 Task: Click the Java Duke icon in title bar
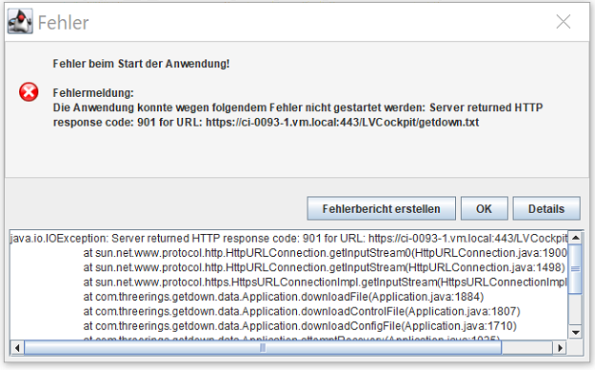(x=20, y=22)
